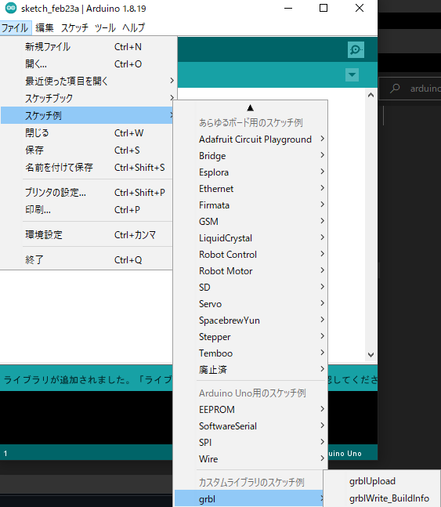Open Wire examples submenu
The image size is (441, 507).
251,459
